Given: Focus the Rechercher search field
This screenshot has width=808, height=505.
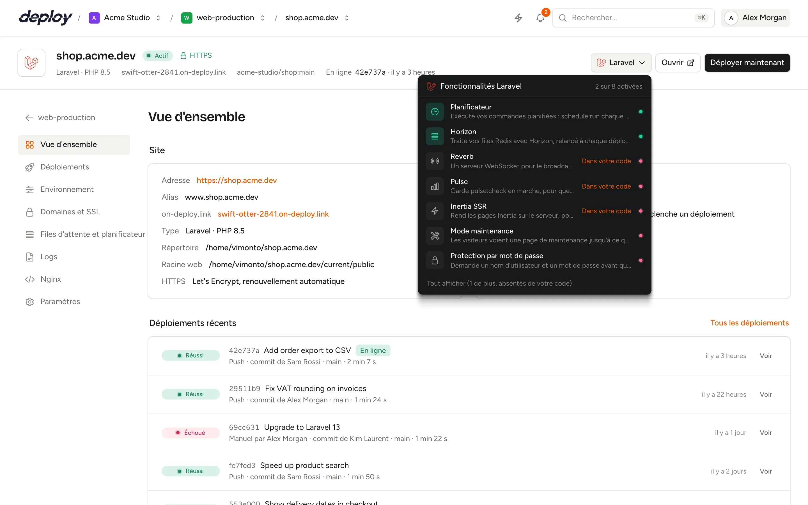Looking at the screenshot, I should [633, 18].
